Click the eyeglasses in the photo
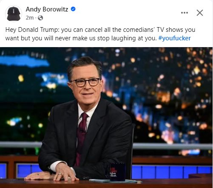This screenshot has width=213, height=188. click(x=85, y=82)
